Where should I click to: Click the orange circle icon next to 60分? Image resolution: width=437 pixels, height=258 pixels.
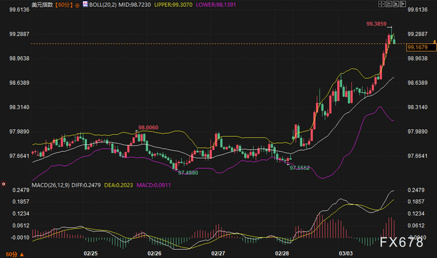point(77,5)
